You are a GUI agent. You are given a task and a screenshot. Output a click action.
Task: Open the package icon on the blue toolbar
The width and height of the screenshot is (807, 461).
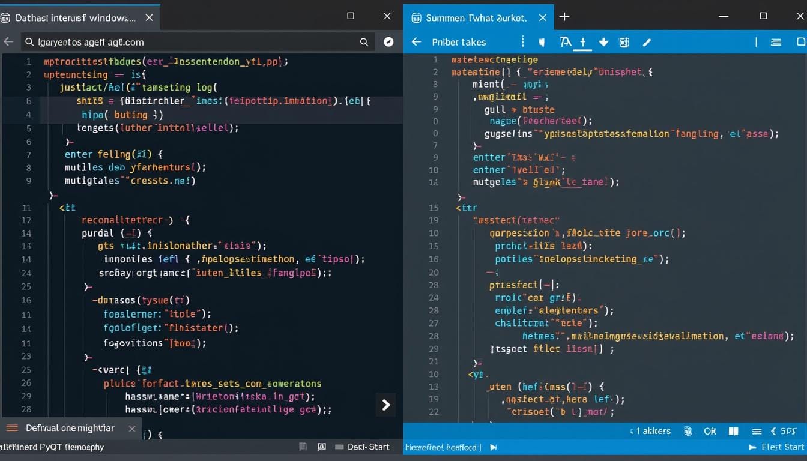pos(623,42)
